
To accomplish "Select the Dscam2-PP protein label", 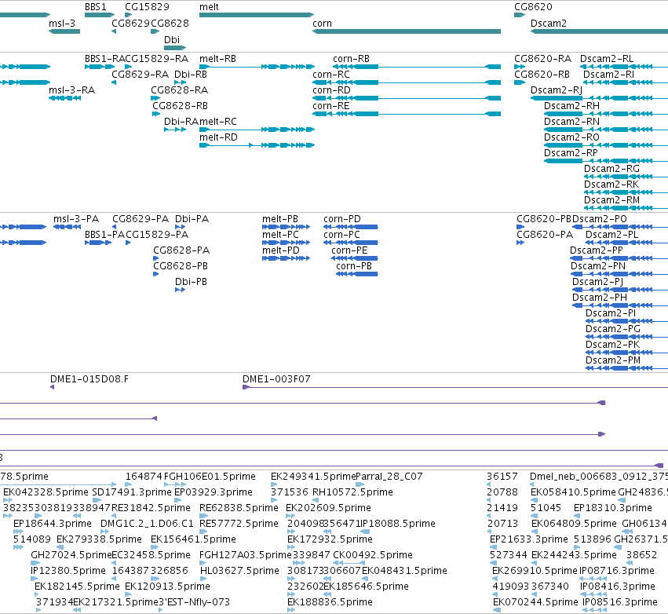I will pos(597,250).
